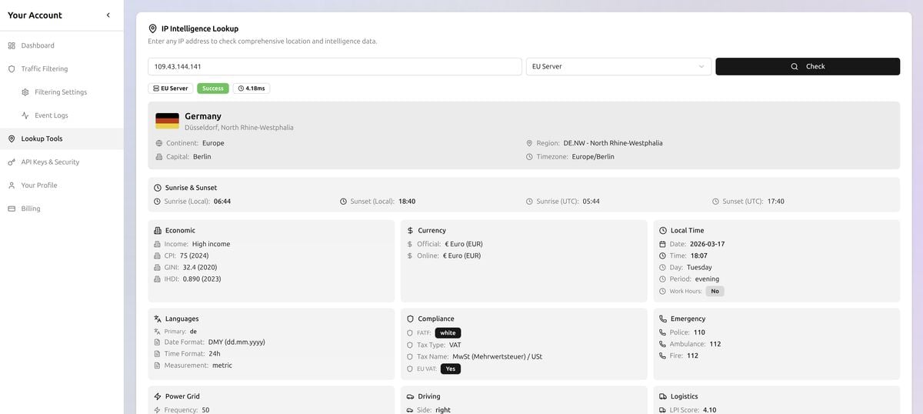This screenshot has height=414, width=923.
Task: Click Sunrise (UTC) value 05:44
Action: pos(591,202)
